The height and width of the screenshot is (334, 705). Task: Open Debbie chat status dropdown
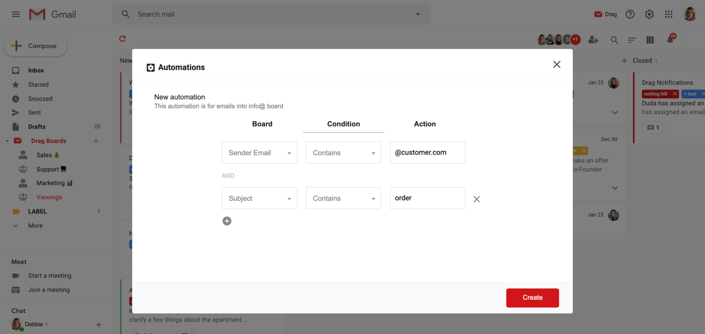(47, 324)
